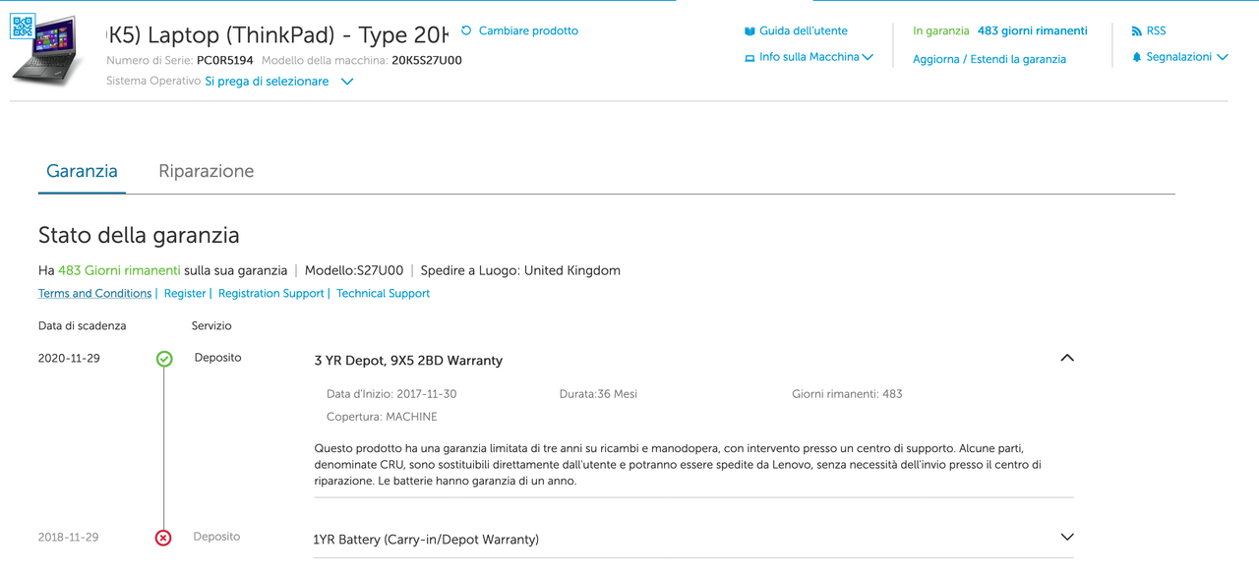Expand the Segnalazioni dropdown
This screenshot has width=1259, height=574.
coord(1187,57)
